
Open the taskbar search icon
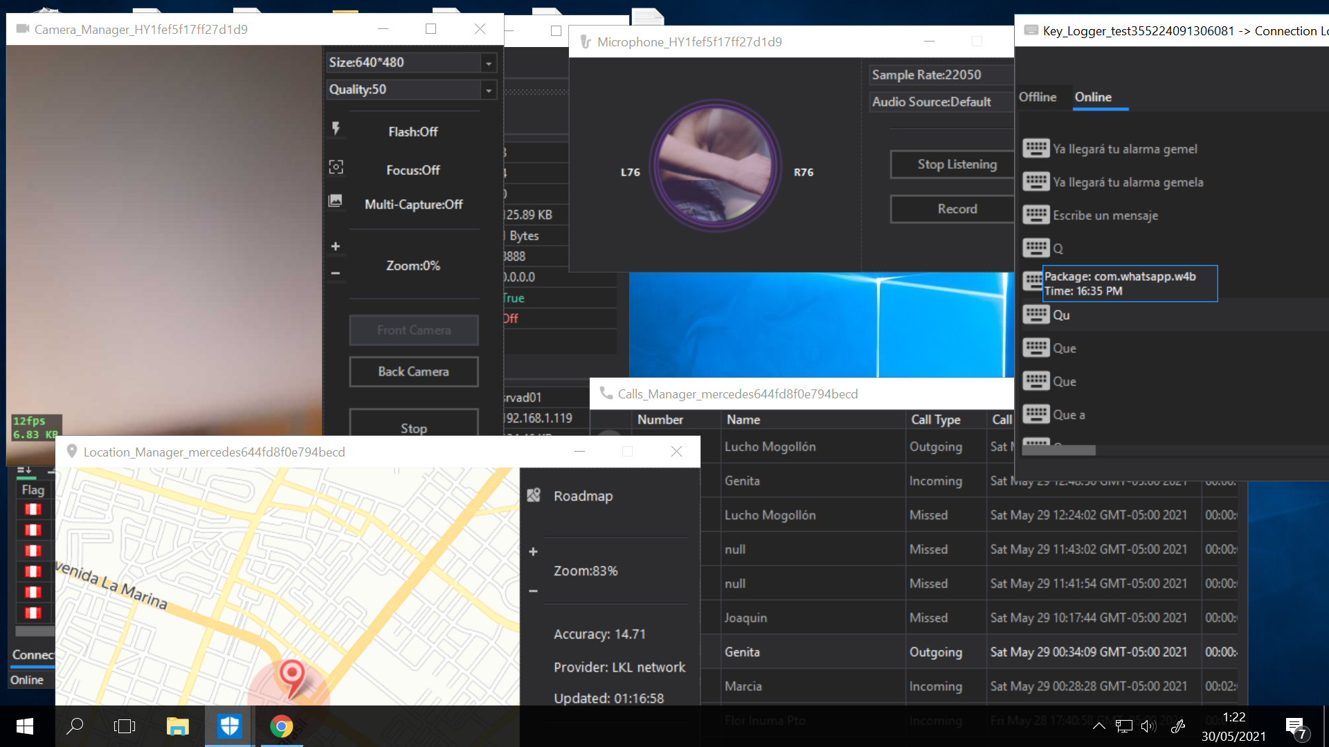pos(75,726)
